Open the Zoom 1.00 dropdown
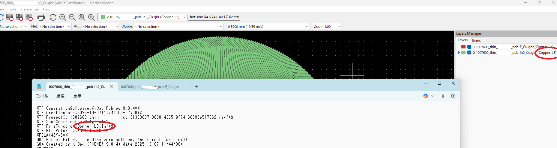The height and width of the screenshot is (148, 557). 327,26
